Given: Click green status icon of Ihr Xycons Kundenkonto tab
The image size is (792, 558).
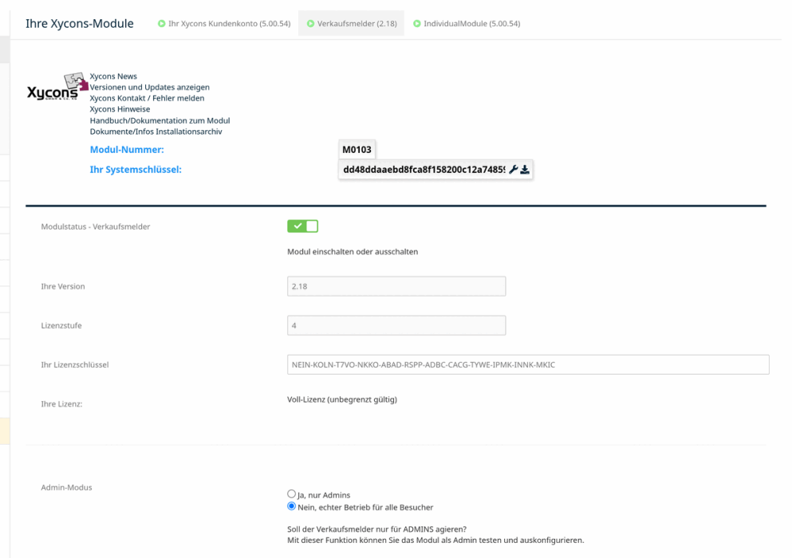Looking at the screenshot, I should pyautogui.click(x=162, y=23).
